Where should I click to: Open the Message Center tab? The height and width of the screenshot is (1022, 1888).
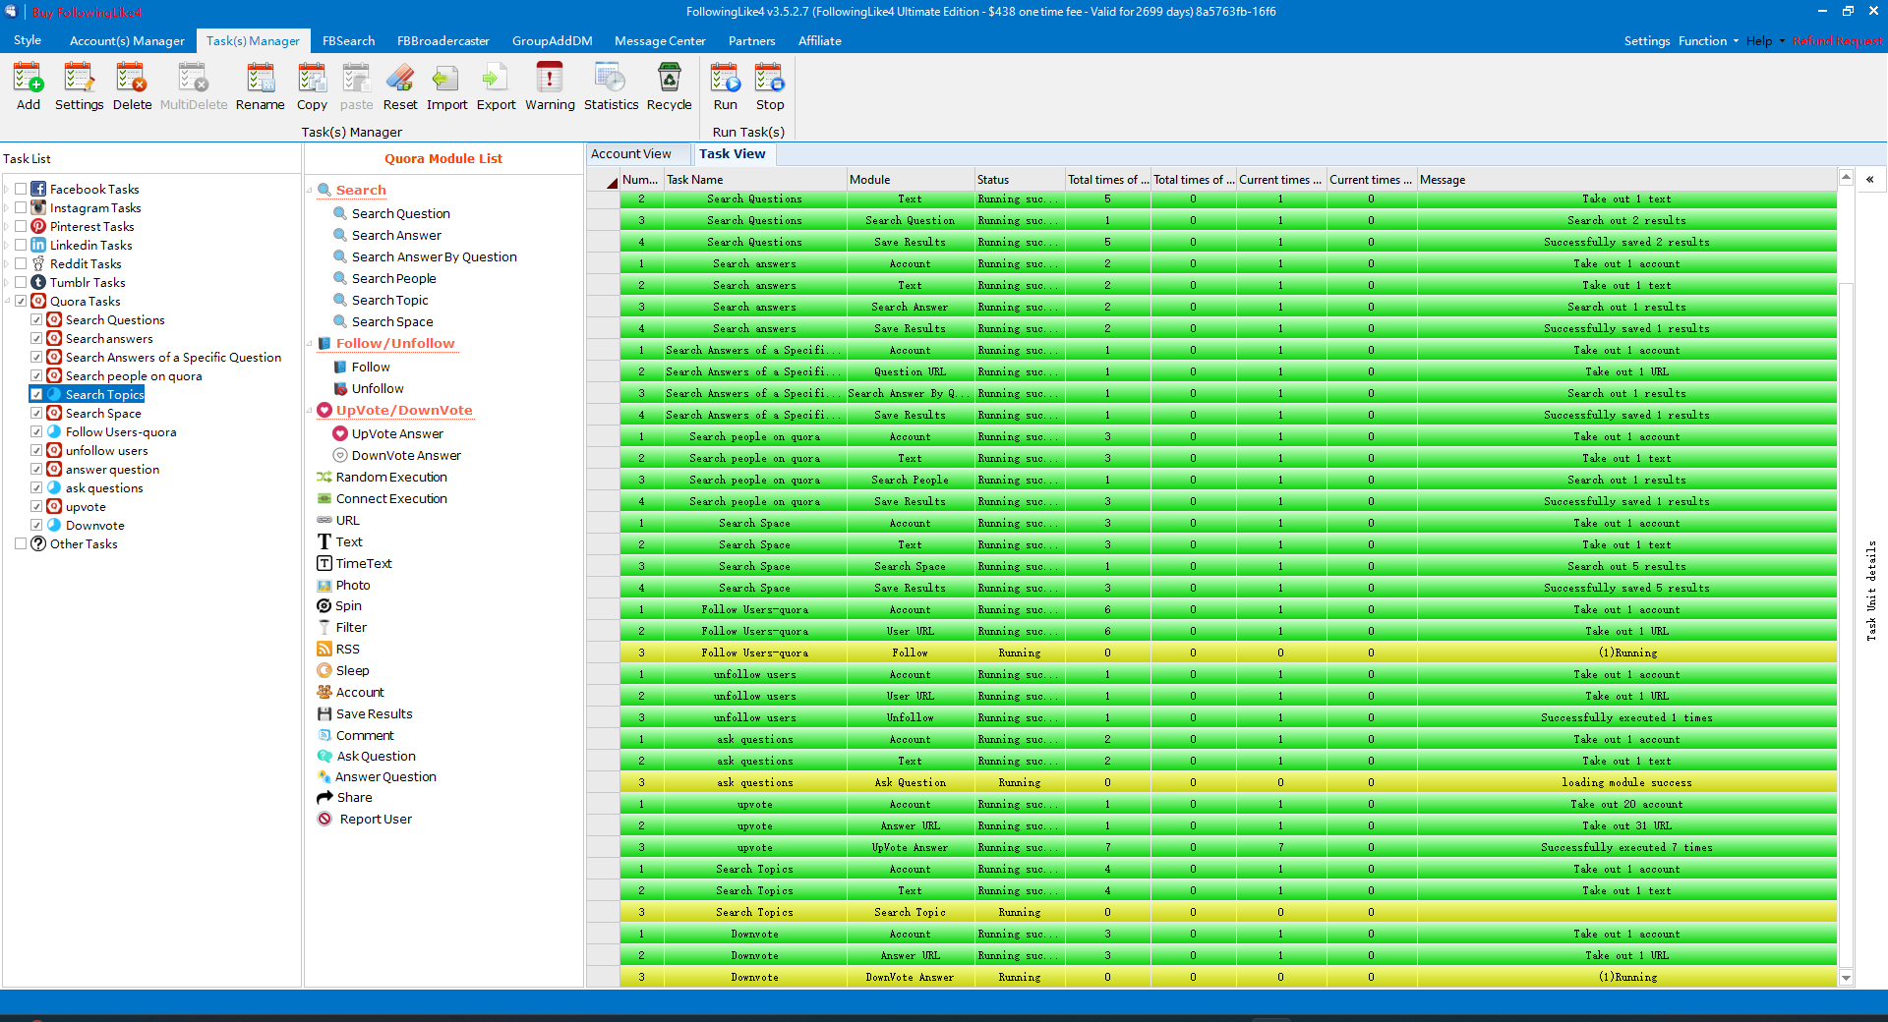click(660, 40)
